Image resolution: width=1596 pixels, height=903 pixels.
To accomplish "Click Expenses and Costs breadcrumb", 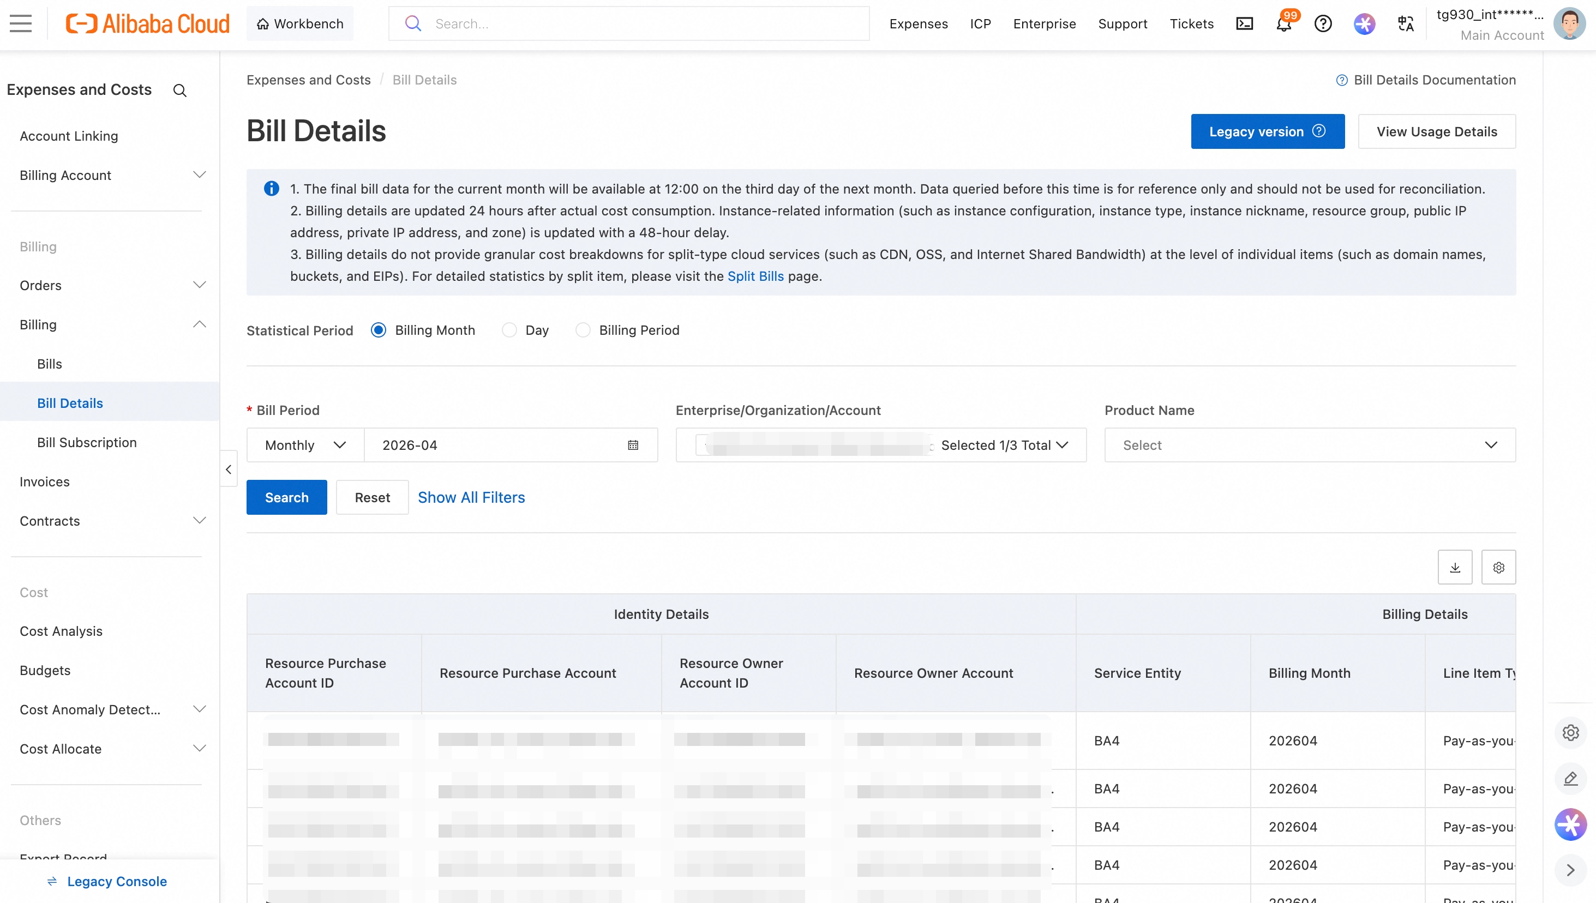I will pos(308,80).
